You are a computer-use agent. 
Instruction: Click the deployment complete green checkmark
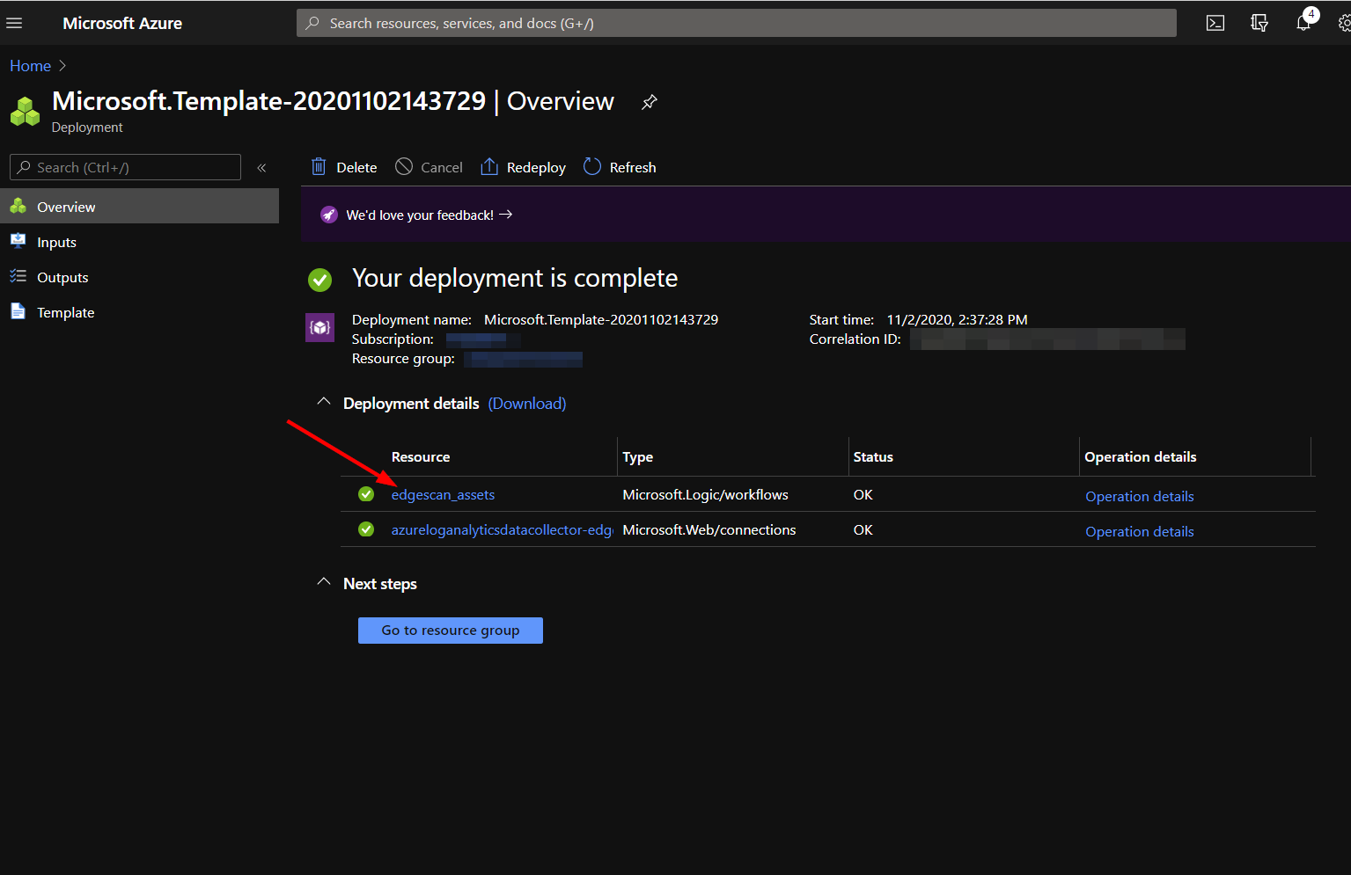tap(320, 280)
